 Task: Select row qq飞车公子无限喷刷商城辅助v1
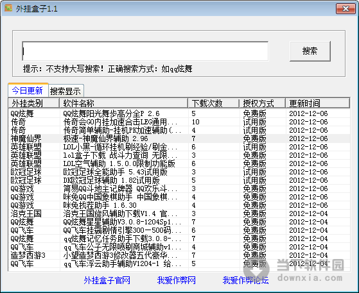pos(180,247)
